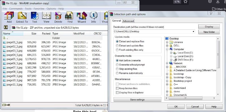Image resolution: width=226 pixels, height=112 pixels.
Task: Click the Info toolbar icon
Action: tap(94, 16)
